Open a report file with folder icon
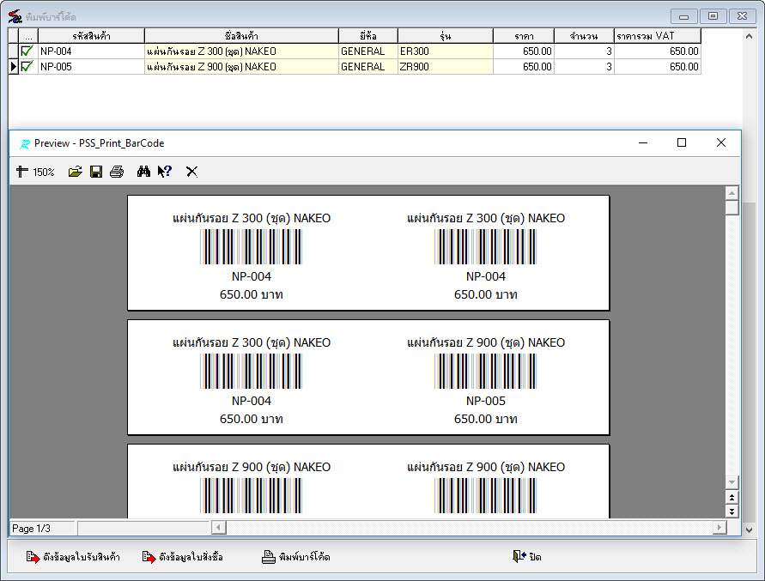 tap(76, 172)
